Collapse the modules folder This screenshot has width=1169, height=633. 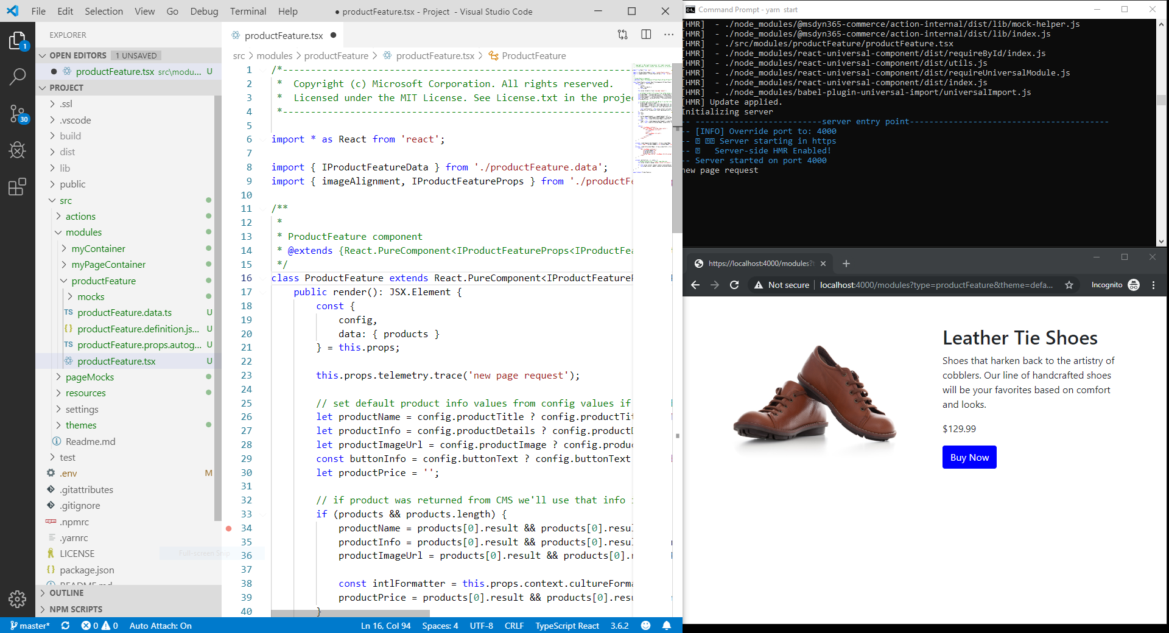[83, 232]
